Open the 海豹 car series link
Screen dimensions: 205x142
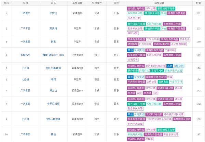point(53,79)
